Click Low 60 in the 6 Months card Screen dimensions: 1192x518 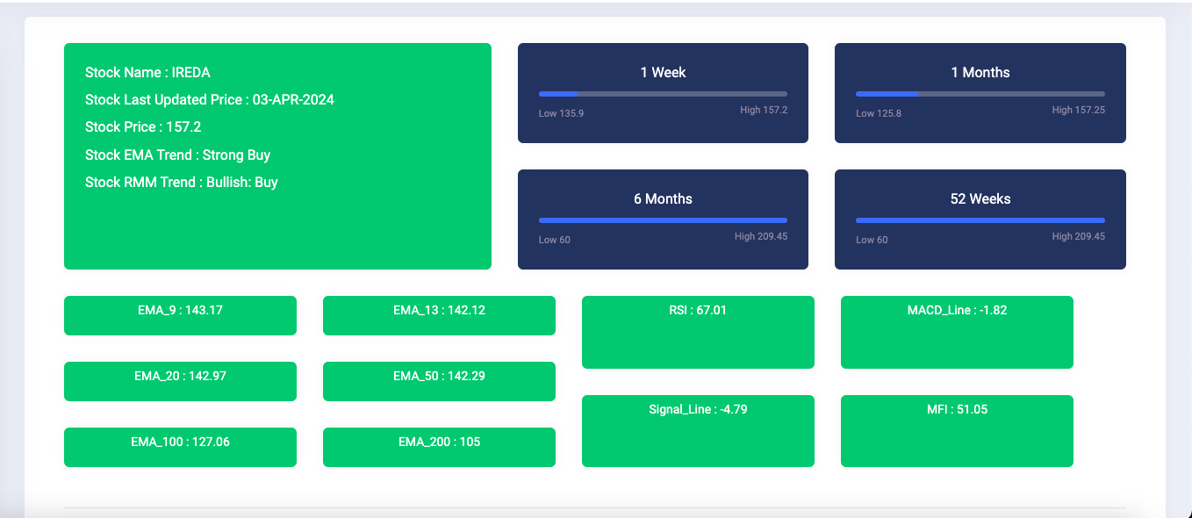pyautogui.click(x=555, y=240)
